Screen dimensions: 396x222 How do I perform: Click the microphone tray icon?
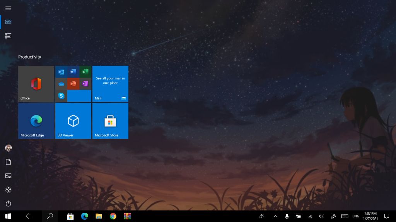tap(287, 216)
